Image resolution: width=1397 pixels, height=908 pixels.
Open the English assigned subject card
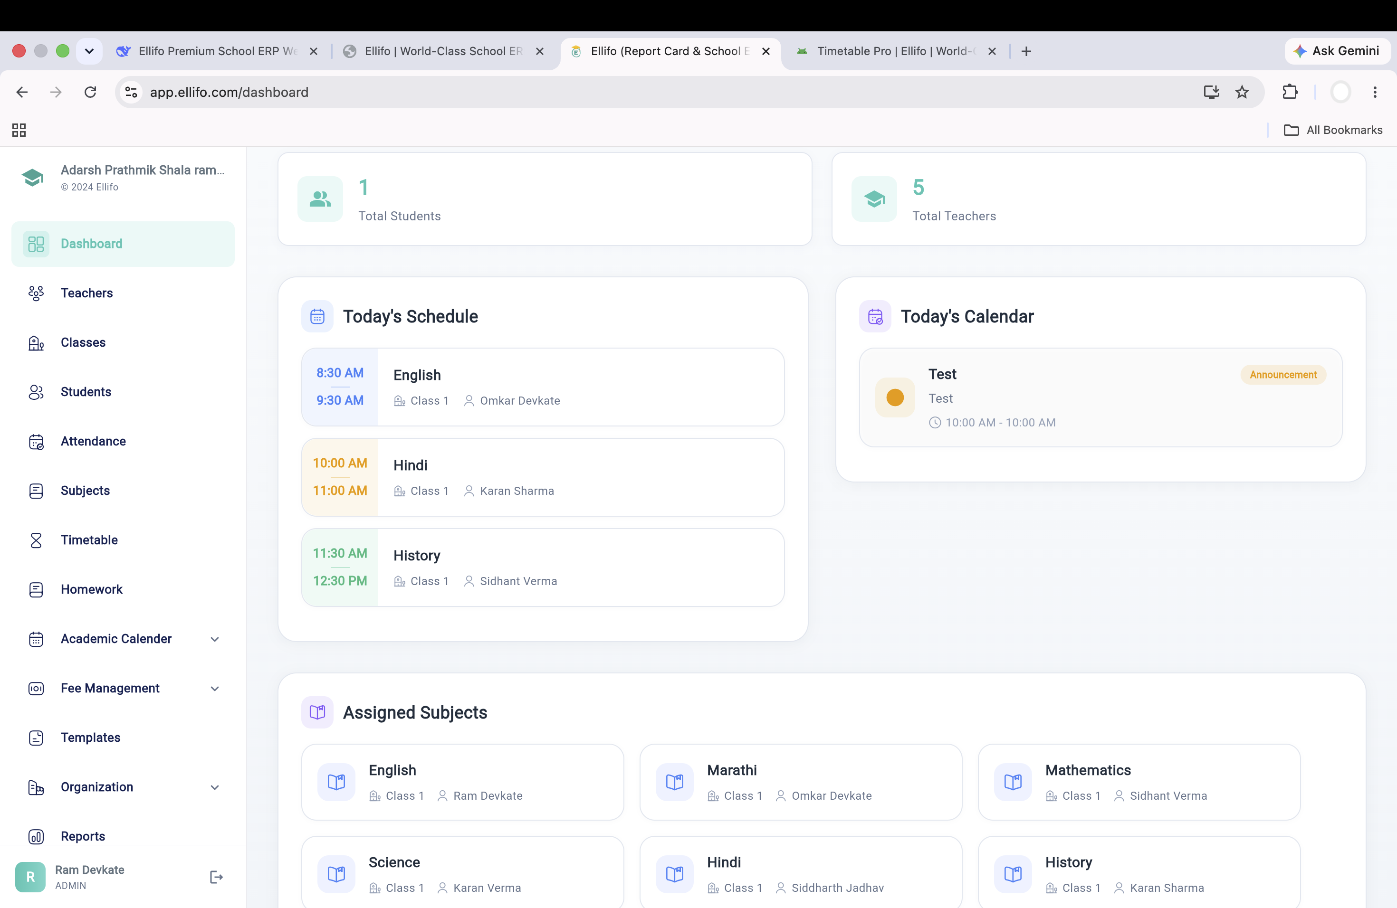462,782
